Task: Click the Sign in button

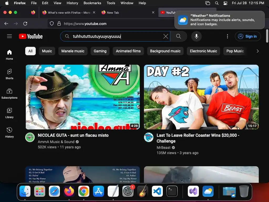Action: 247,36
